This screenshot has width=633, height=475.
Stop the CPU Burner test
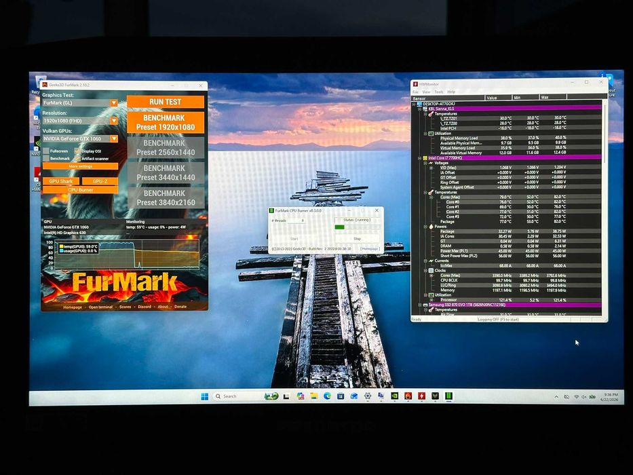point(357,239)
